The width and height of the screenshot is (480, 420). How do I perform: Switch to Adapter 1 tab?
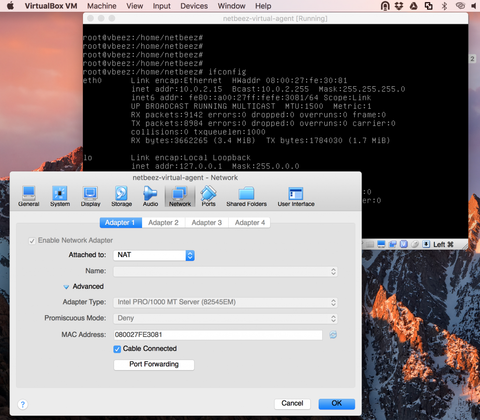click(x=120, y=222)
